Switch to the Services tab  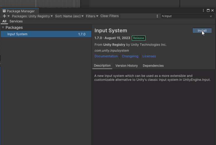pos(16,21)
